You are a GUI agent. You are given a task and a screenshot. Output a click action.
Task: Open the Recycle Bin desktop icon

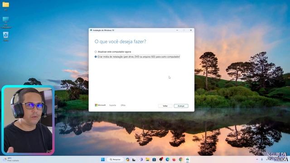6,35
